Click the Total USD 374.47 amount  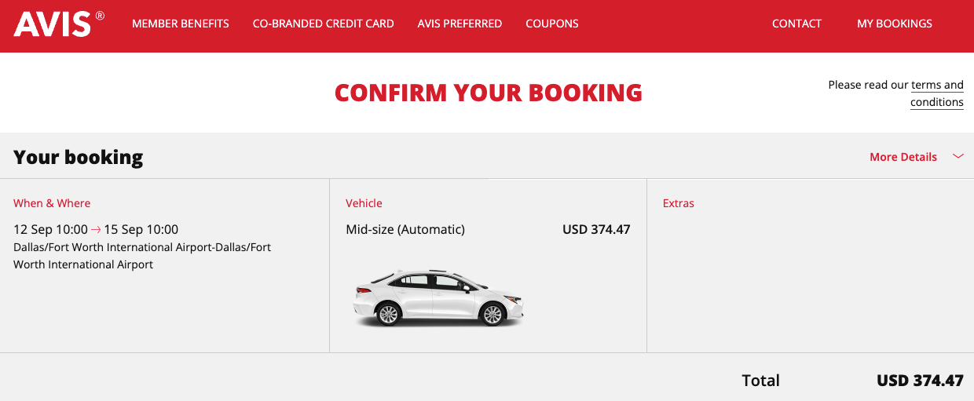pos(920,381)
